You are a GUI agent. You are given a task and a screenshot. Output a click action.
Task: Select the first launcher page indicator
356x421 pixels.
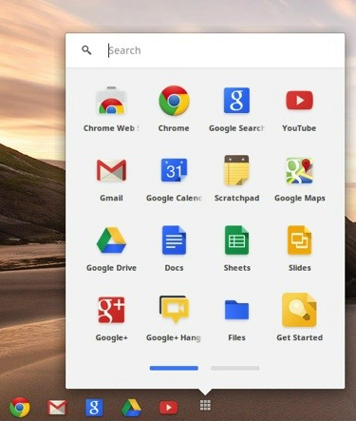coord(174,368)
